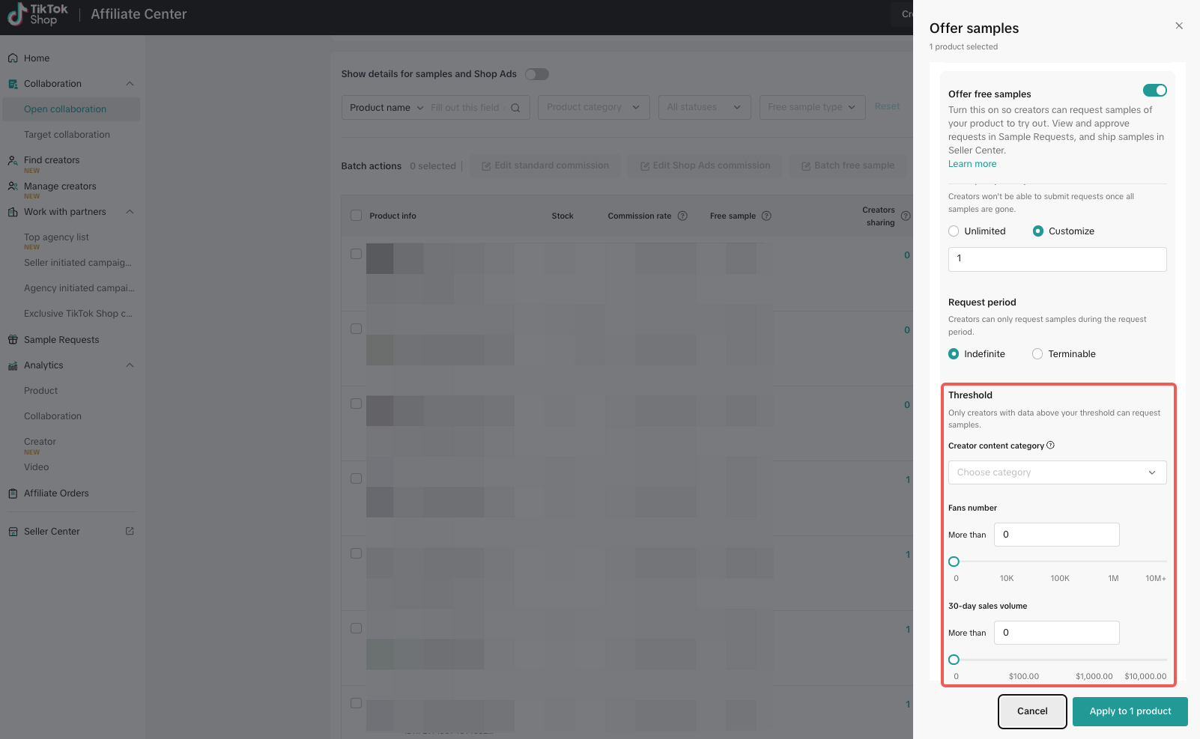Click help icon next to Commission rate
1200x739 pixels.
(x=682, y=216)
